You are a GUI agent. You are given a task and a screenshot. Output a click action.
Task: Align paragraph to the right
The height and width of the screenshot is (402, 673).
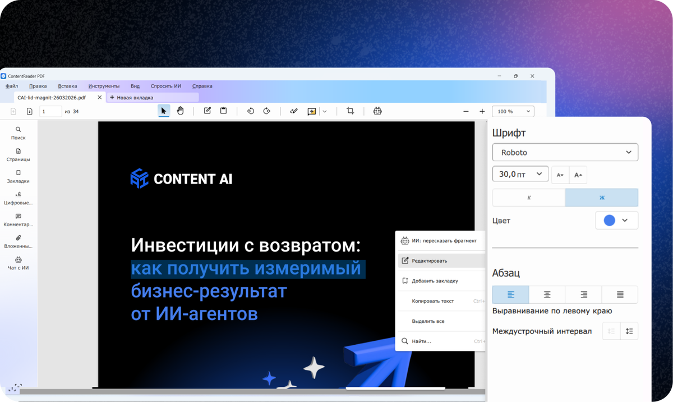point(583,295)
